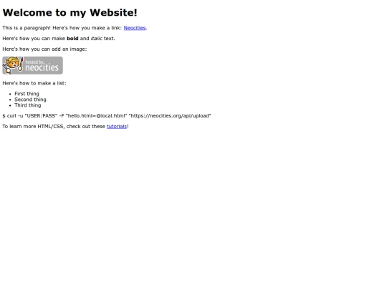Viewport: 387px width, 290px height.
Task: Select the 'Third thing' list item
Action: (28, 105)
